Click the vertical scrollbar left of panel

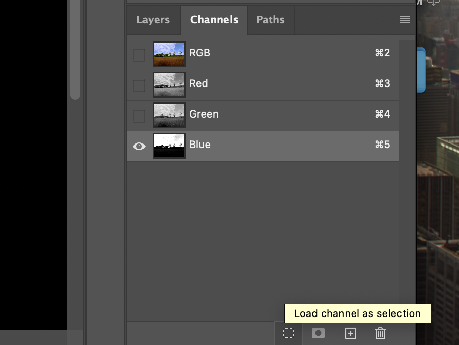coord(75,50)
